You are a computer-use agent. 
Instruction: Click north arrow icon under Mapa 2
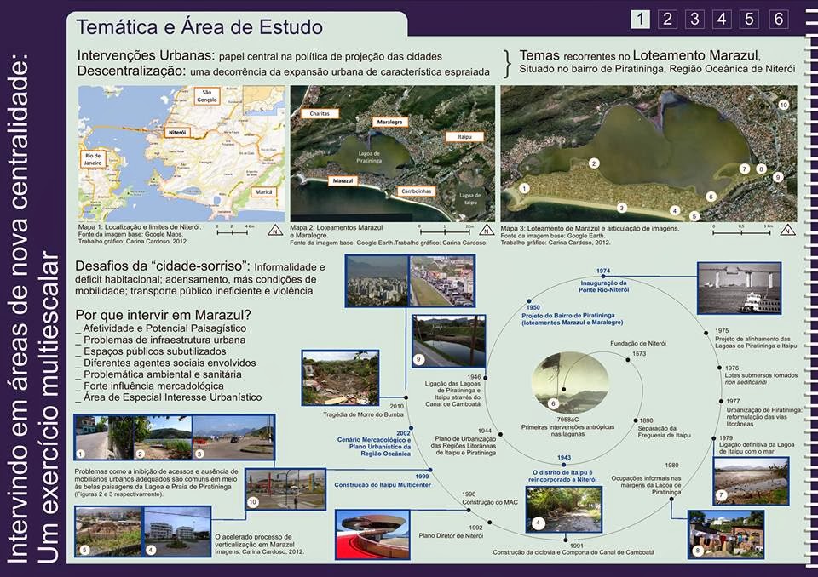[487, 230]
